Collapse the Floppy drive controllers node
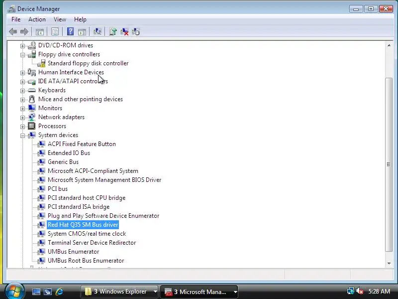The height and width of the screenshot is (299, 398). pyautogui.click(x=22, y=55)
